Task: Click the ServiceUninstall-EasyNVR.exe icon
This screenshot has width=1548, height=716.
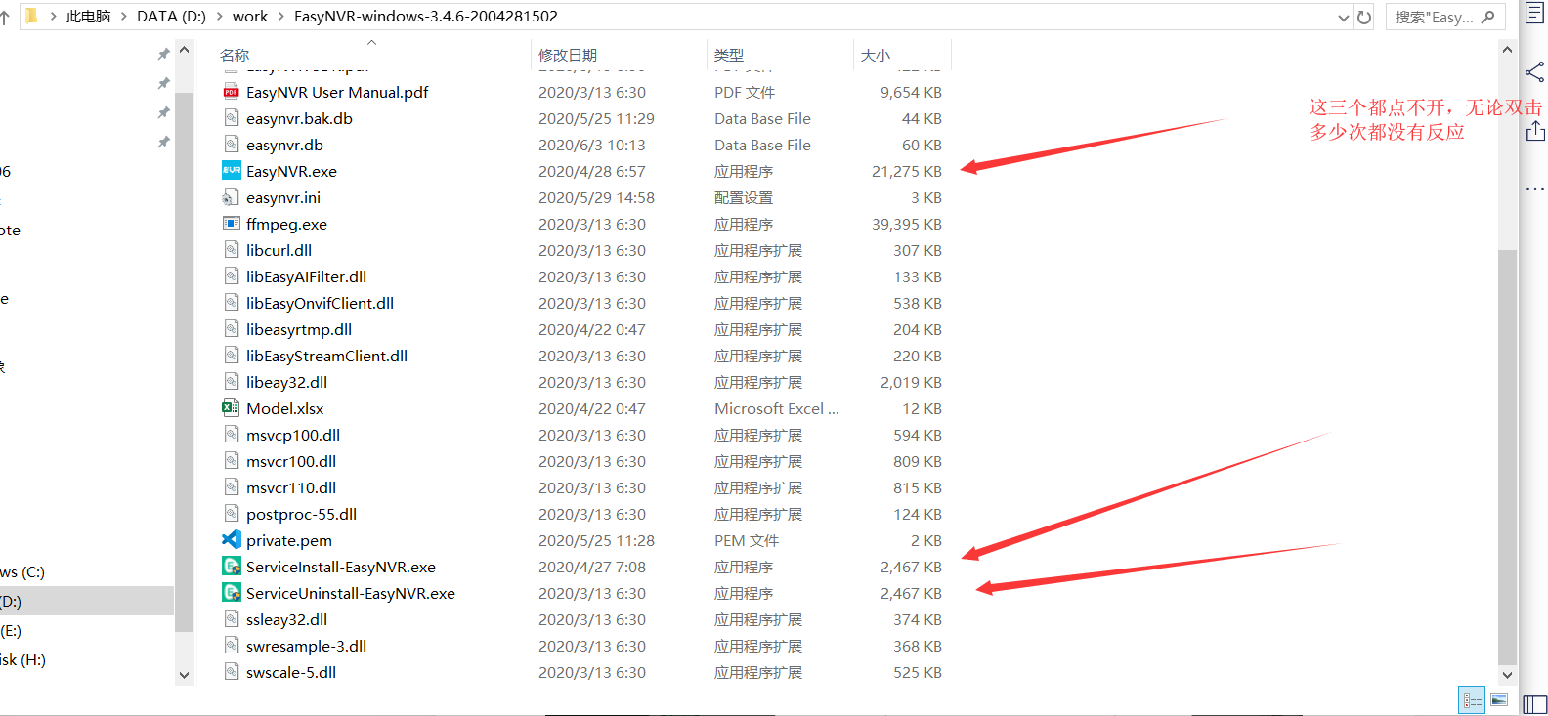Action: click(232, 593)
